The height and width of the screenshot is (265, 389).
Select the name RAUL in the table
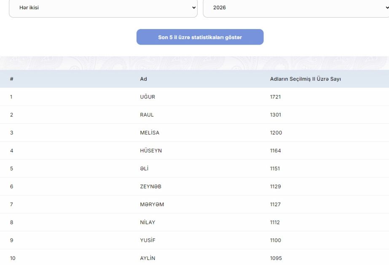(x=147, y=115)
